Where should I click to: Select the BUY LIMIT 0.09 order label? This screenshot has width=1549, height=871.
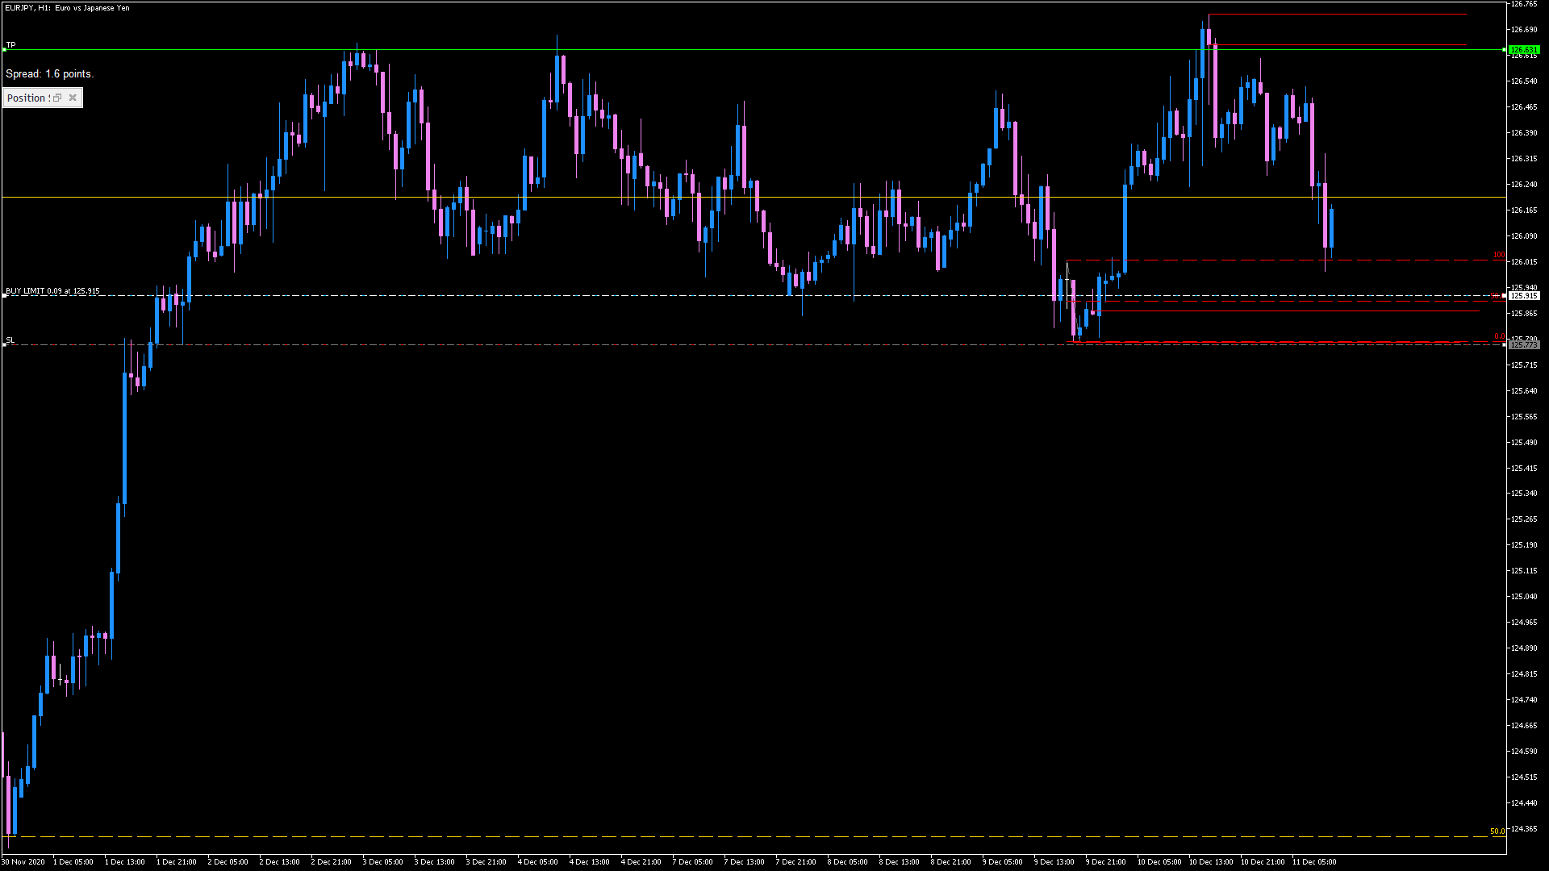pyautogui.click(x=52, y=291)
